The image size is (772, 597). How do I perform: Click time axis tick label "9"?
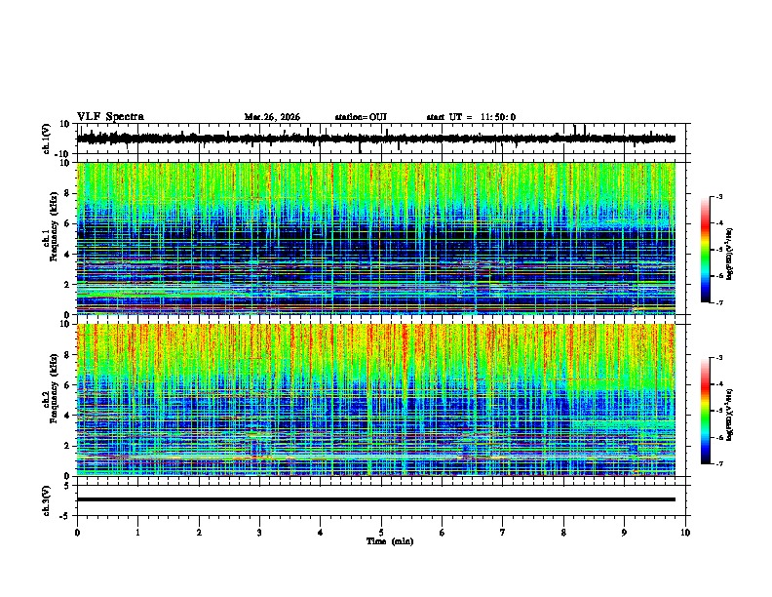pos(624,533)
